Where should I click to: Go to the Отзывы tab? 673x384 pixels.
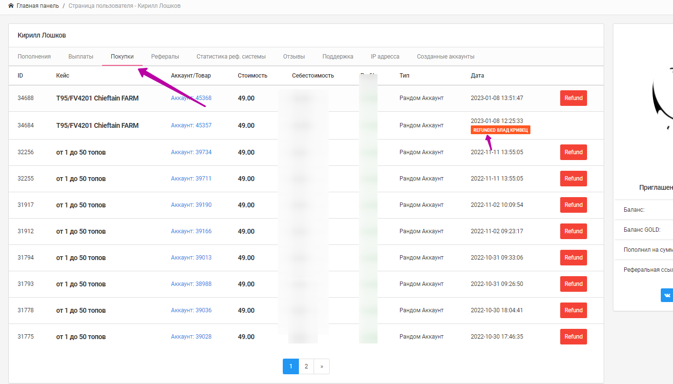pyautogui.click(x=294, y=57)
